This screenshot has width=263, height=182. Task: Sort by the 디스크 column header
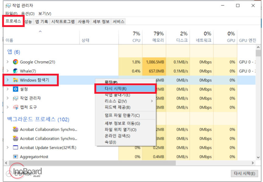(x=178, y=37)
